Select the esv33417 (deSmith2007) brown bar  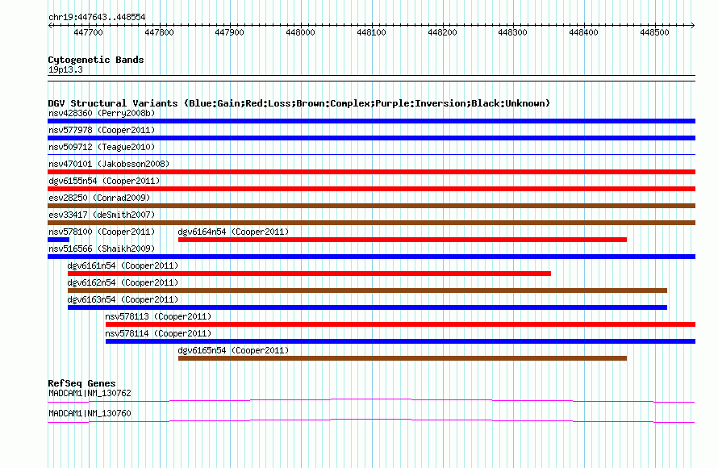coord(371,223)
